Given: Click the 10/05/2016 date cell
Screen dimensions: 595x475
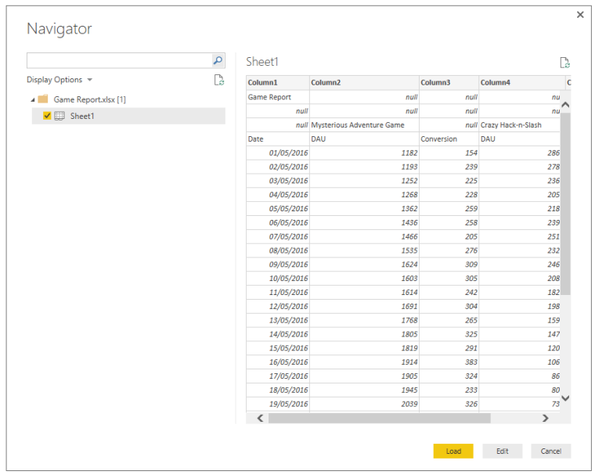Looking at the screenshot, I should 278,279.
